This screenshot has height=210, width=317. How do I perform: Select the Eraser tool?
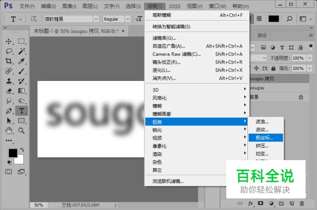pyautogui.click(x=9, y=91)
